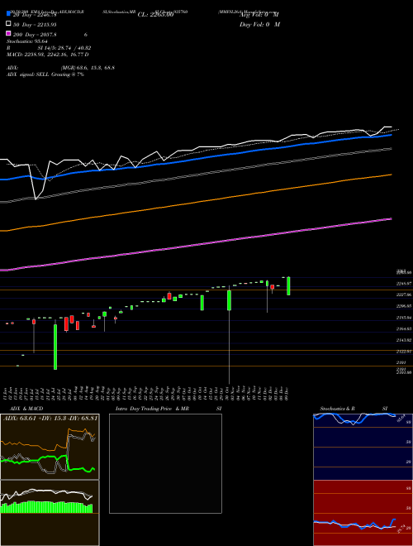Viewport: 413px width, 546px height.
Task: Click the 'ADX signal: SELL Growing @ 7%' text
Action: (45, 74)
